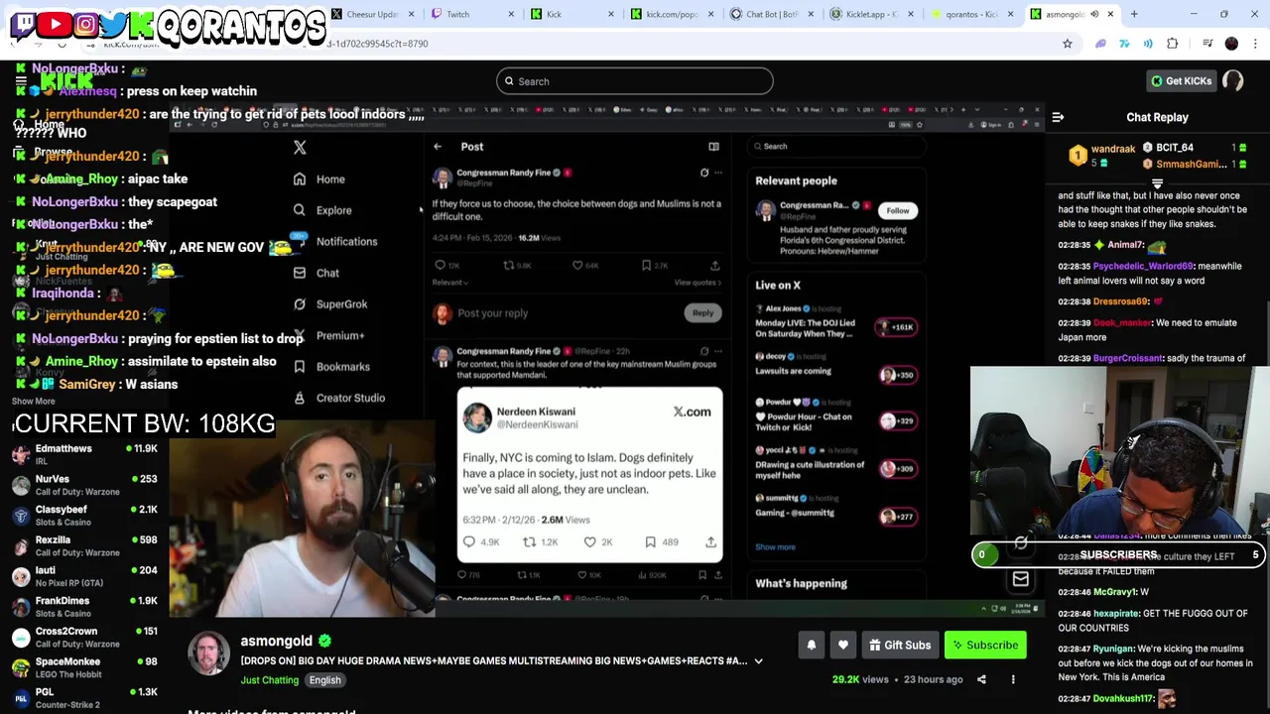Close the asmongold browser tab

coord(1110,14)
